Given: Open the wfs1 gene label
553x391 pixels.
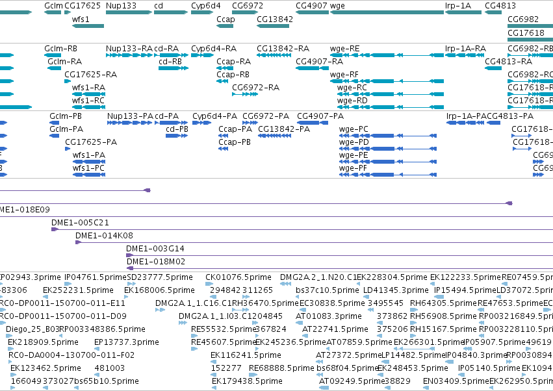Looking at the screenshot, I should (x=81, y=19).
